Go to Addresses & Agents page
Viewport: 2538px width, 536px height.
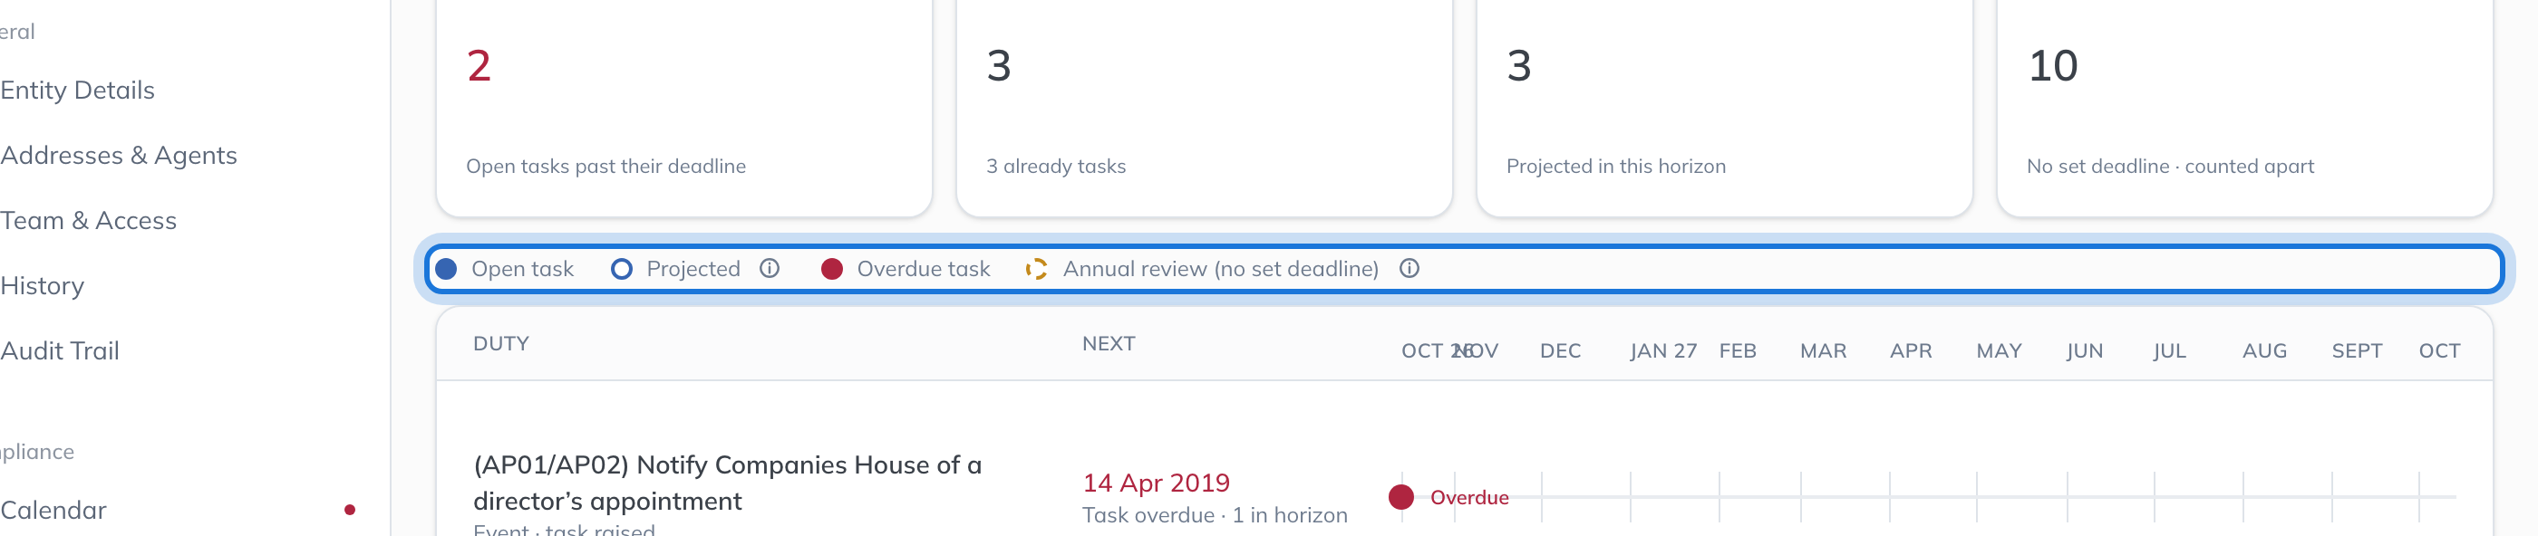click(120, 156)
